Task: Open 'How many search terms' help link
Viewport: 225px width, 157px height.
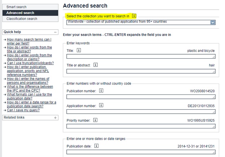Action: click(29, 42)
